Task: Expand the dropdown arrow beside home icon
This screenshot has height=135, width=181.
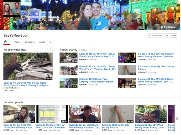Action: pos(9,42)
